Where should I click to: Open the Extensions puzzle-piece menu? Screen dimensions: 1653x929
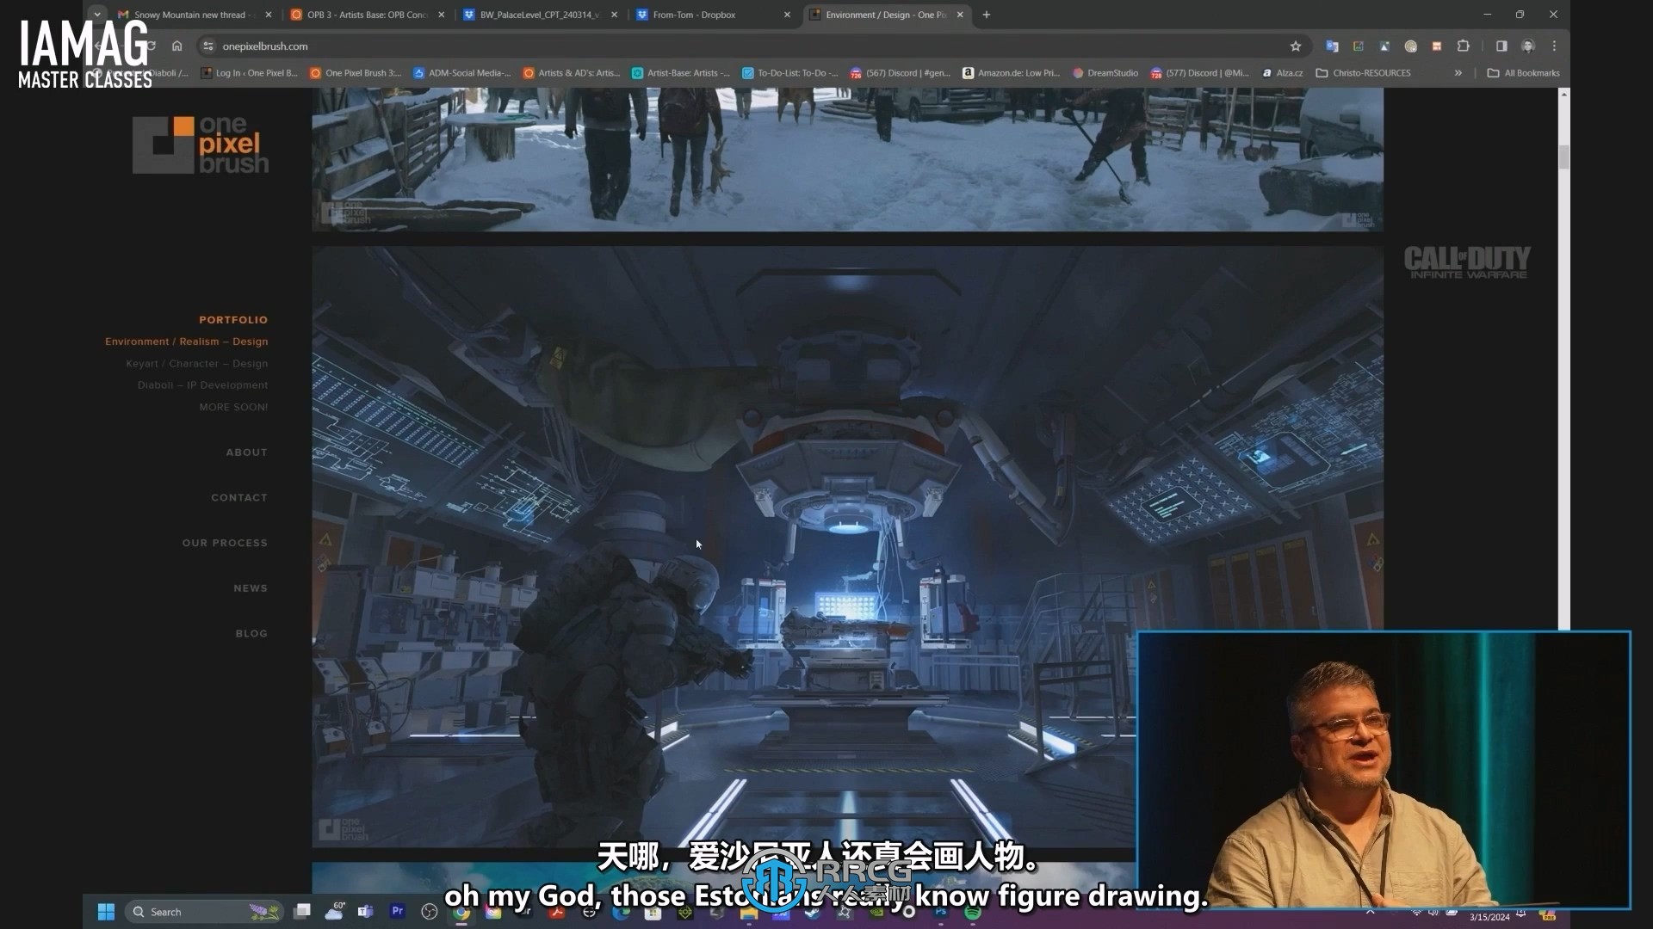1463,46
